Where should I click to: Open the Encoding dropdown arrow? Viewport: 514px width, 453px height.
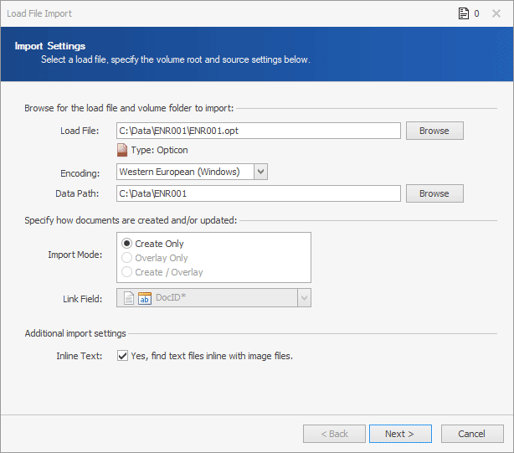260,172
